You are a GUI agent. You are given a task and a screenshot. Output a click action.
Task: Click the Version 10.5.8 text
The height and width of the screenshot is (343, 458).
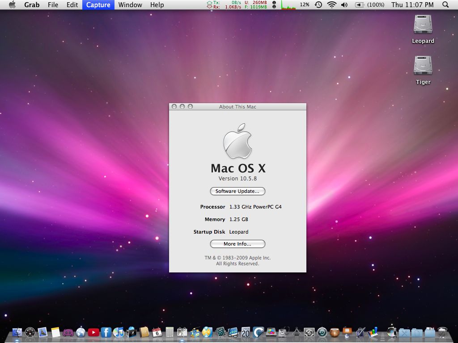tap(237, 178)
